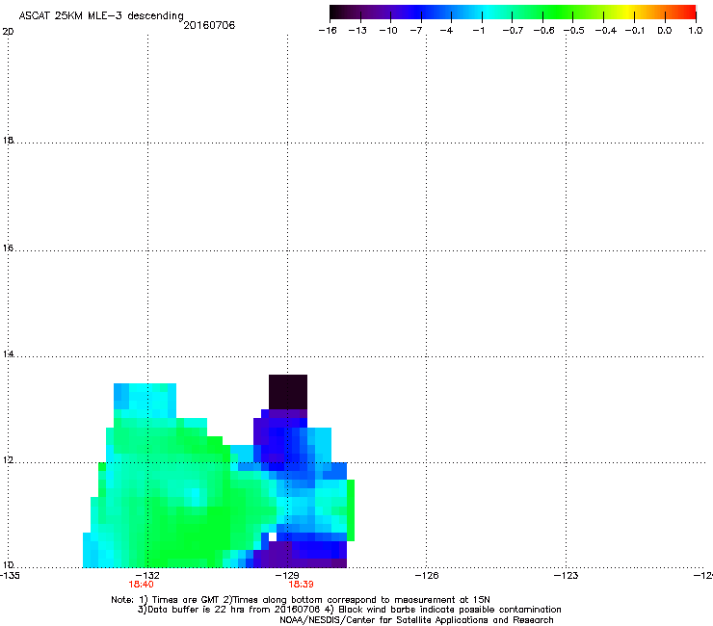Click the colorbar label -0.6
Viewport: 713px width, 626px height.
[543, 31]
